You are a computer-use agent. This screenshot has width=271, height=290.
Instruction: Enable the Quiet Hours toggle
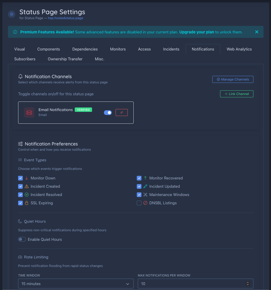coord(22,239)
